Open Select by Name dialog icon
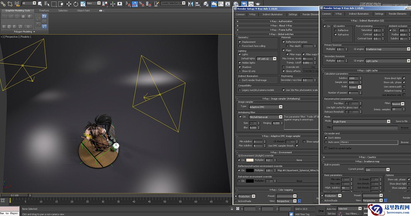The width and height of the screenshot is (411, 216). click(x=47, y=4)
